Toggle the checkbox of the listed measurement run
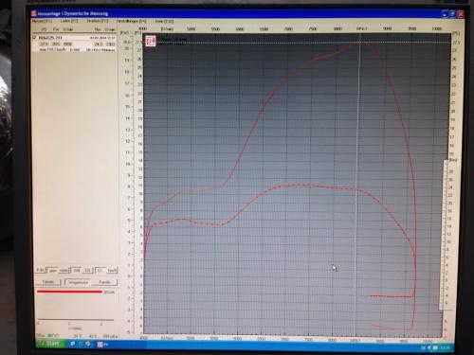This screenshot has height=355, width=474. [x=34, y=38]
